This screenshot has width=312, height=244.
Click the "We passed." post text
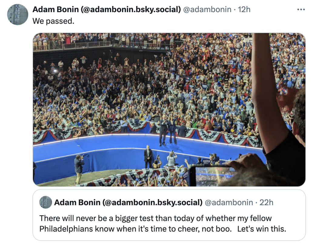[53, 21]
